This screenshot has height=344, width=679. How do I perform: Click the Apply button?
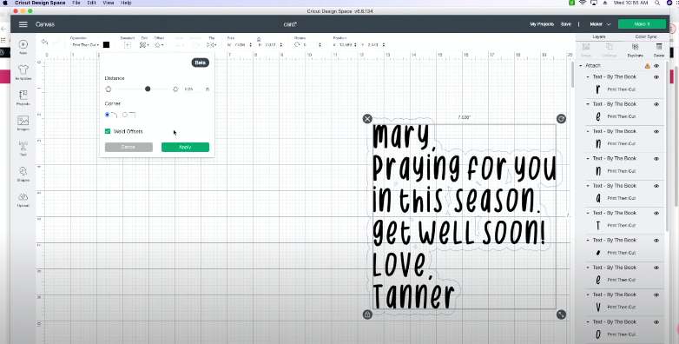(185, 148)
